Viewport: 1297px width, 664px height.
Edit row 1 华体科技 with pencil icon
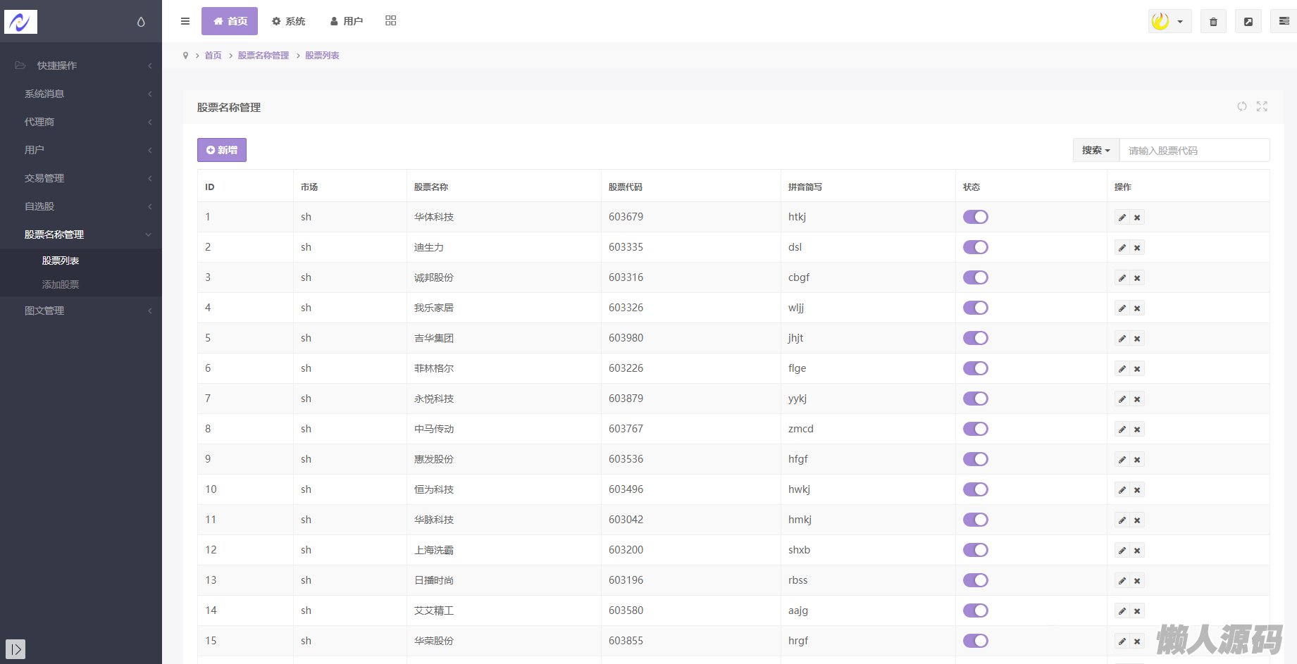1122,218
